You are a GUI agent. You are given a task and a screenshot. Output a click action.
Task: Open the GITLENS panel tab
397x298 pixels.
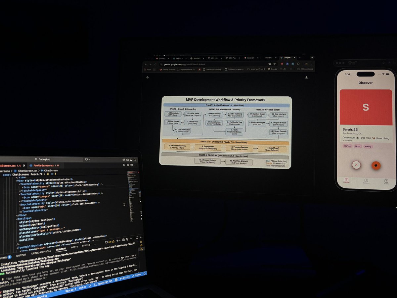85,245
